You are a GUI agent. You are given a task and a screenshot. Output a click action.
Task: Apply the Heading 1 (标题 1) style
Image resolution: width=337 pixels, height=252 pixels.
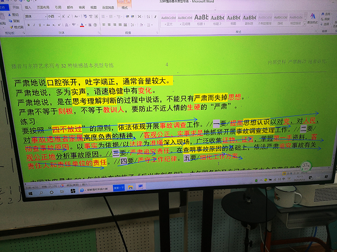coord(201,19)
